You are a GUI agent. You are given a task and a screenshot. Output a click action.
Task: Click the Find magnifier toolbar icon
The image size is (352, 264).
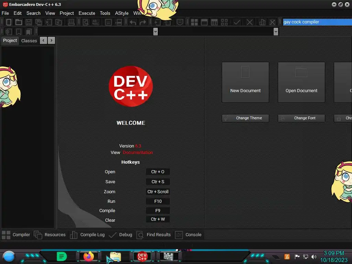[86, 22]
